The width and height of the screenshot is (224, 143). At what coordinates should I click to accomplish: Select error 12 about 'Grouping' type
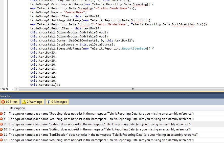[x=112, y=140]
